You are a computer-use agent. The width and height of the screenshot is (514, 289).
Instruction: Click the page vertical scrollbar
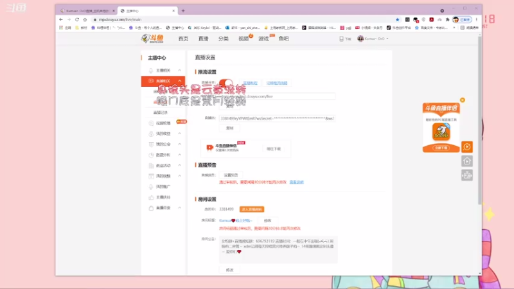coord(479,119)
